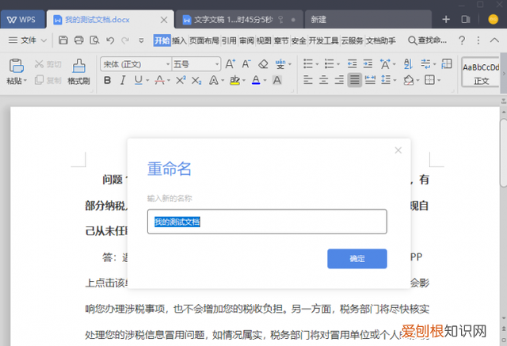Switch to the 插入 ribbon tab
Viewport: 507px width, 346px height.
coord(179,40)
